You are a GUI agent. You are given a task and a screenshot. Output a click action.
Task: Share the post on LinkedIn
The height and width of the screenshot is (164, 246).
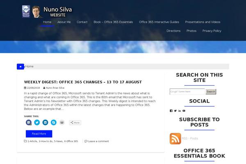46,123
